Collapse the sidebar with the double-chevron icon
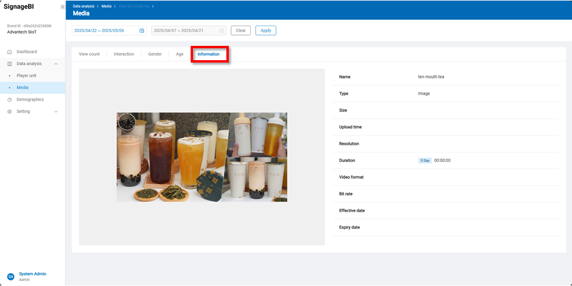This screenshot has width=572, height=286. pos(62,7)
